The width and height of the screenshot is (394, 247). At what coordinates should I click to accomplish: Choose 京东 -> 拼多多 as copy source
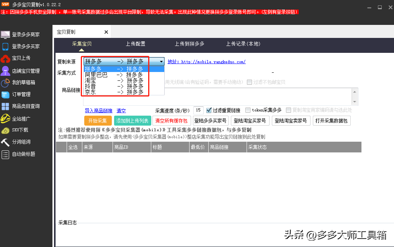pos(115,92)
